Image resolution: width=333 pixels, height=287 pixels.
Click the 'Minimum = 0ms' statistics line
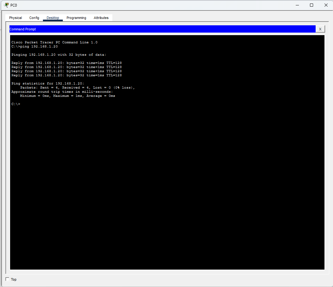tap(68, 96)
